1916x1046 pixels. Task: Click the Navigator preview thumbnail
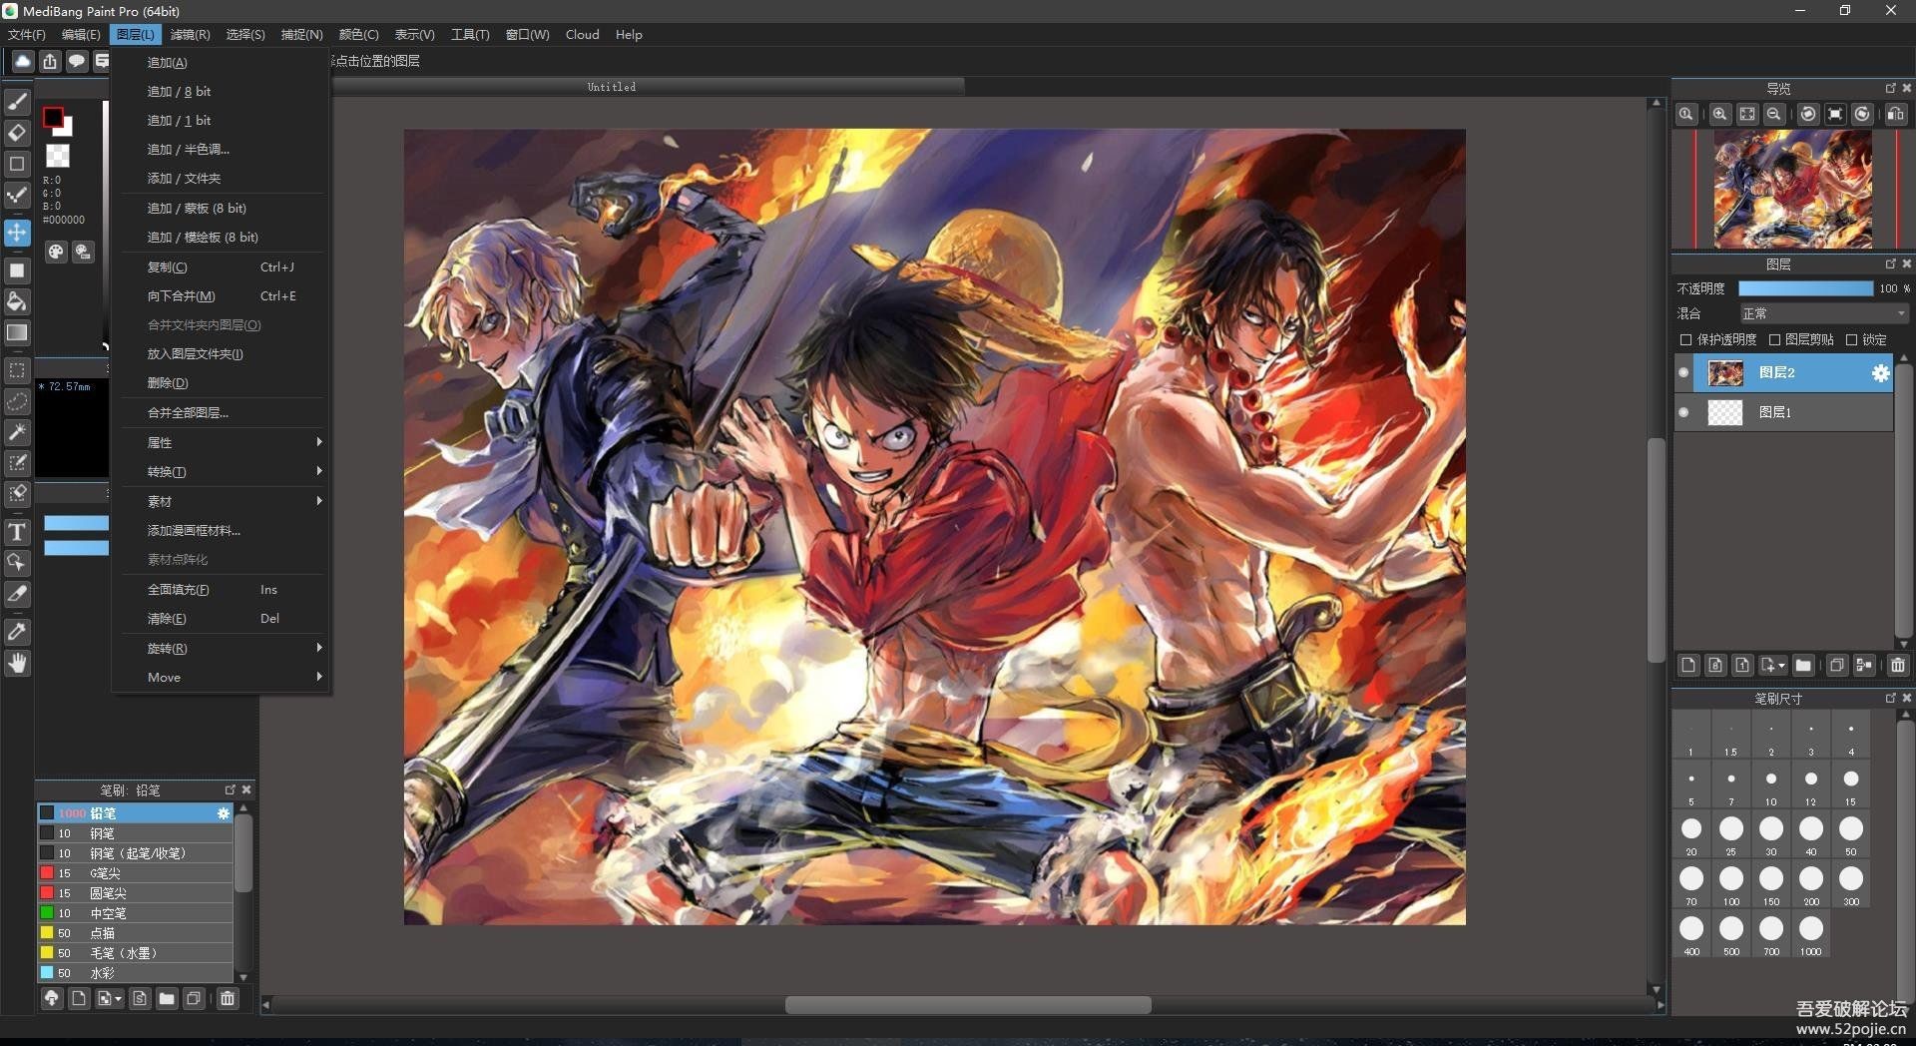pos(1792,190)
